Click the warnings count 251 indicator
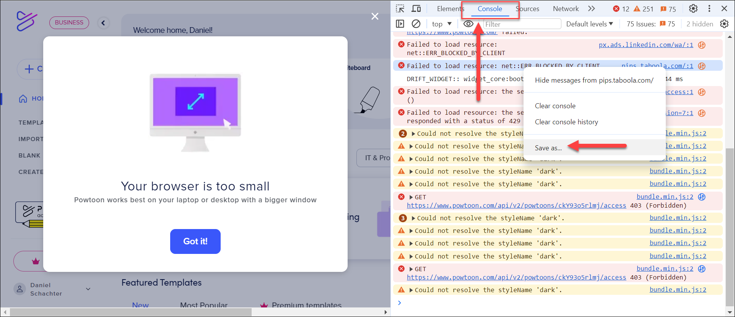Viewport: 735px width, 317px height. (x=644, y=9)
